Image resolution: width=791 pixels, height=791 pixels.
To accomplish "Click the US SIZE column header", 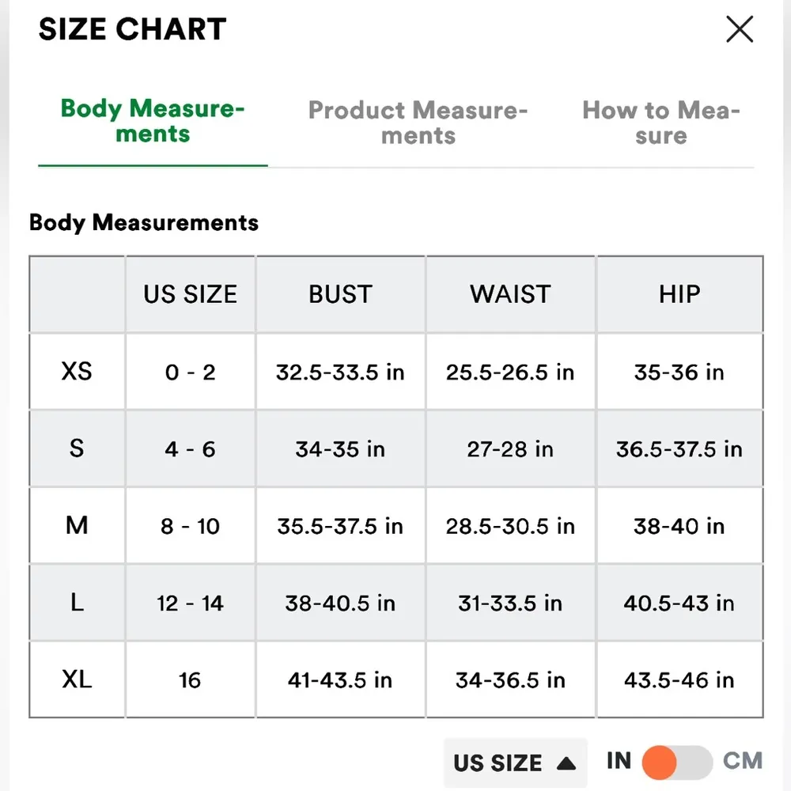I will point(190,294).
